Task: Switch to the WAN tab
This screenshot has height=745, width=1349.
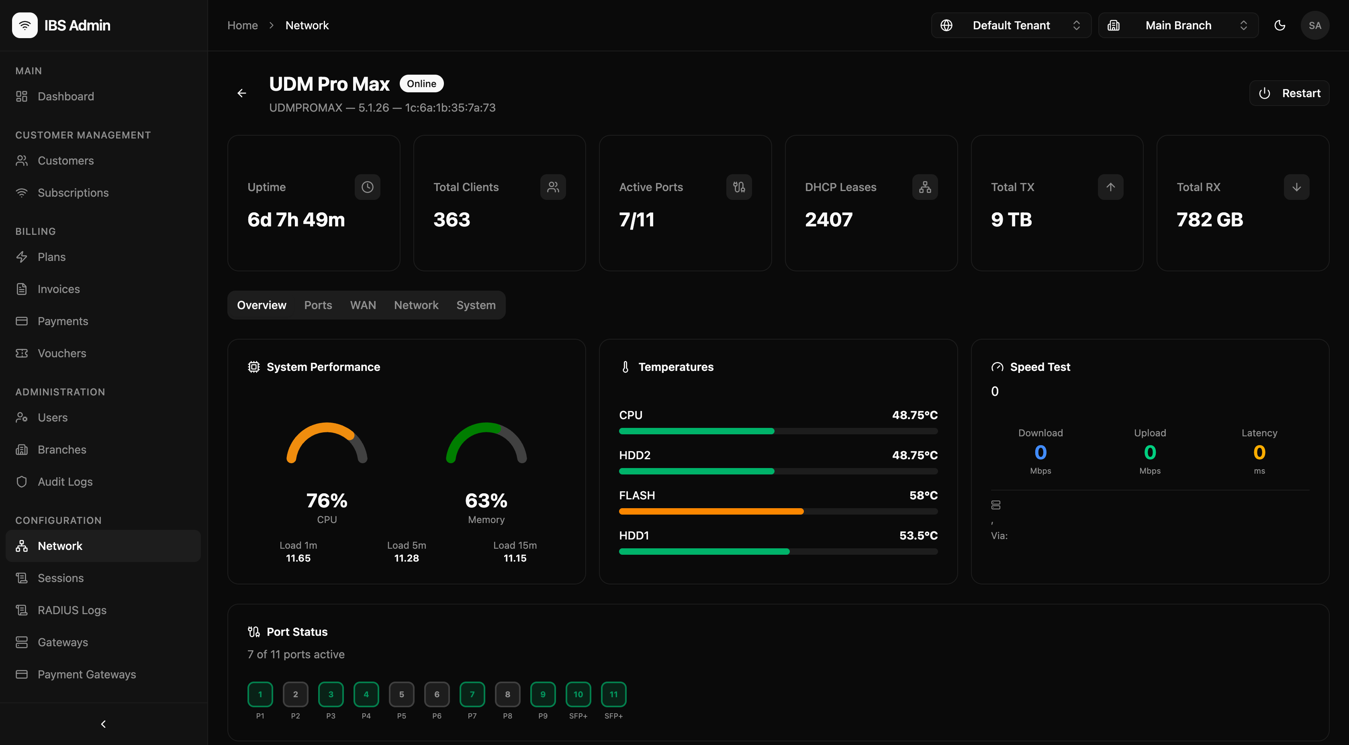Action: coord(363,305)
